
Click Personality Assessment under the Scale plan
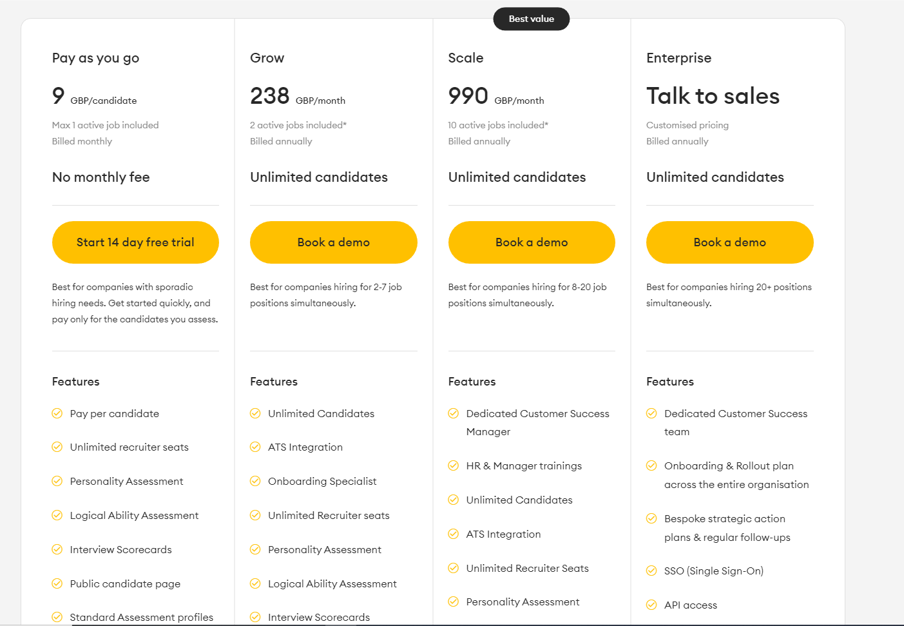(x=522, y=602)
